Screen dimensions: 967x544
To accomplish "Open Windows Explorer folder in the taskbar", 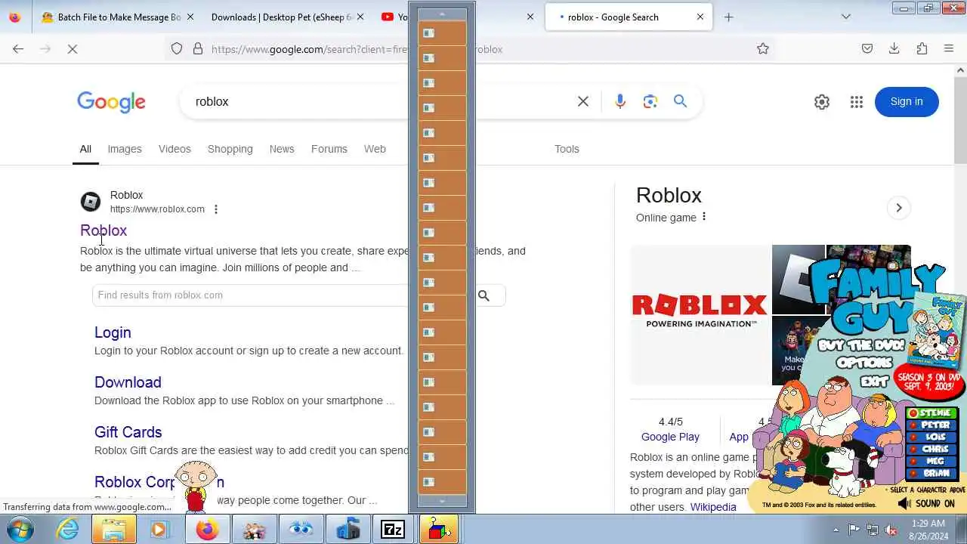I will pyautogui.click(x=114, y=530).
